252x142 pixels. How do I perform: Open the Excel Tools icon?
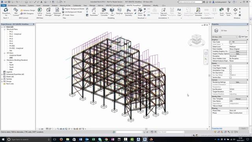[222, 12]
